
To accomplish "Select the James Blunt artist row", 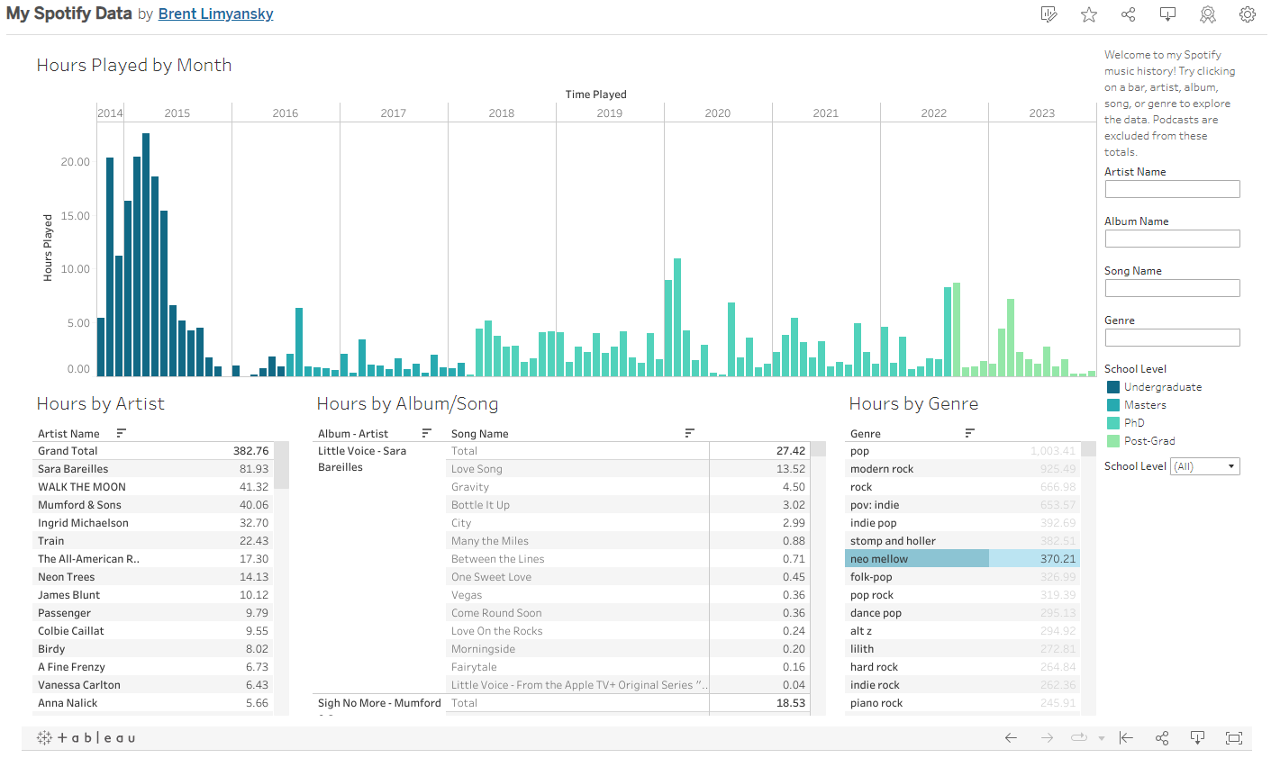I will point(153,595).
